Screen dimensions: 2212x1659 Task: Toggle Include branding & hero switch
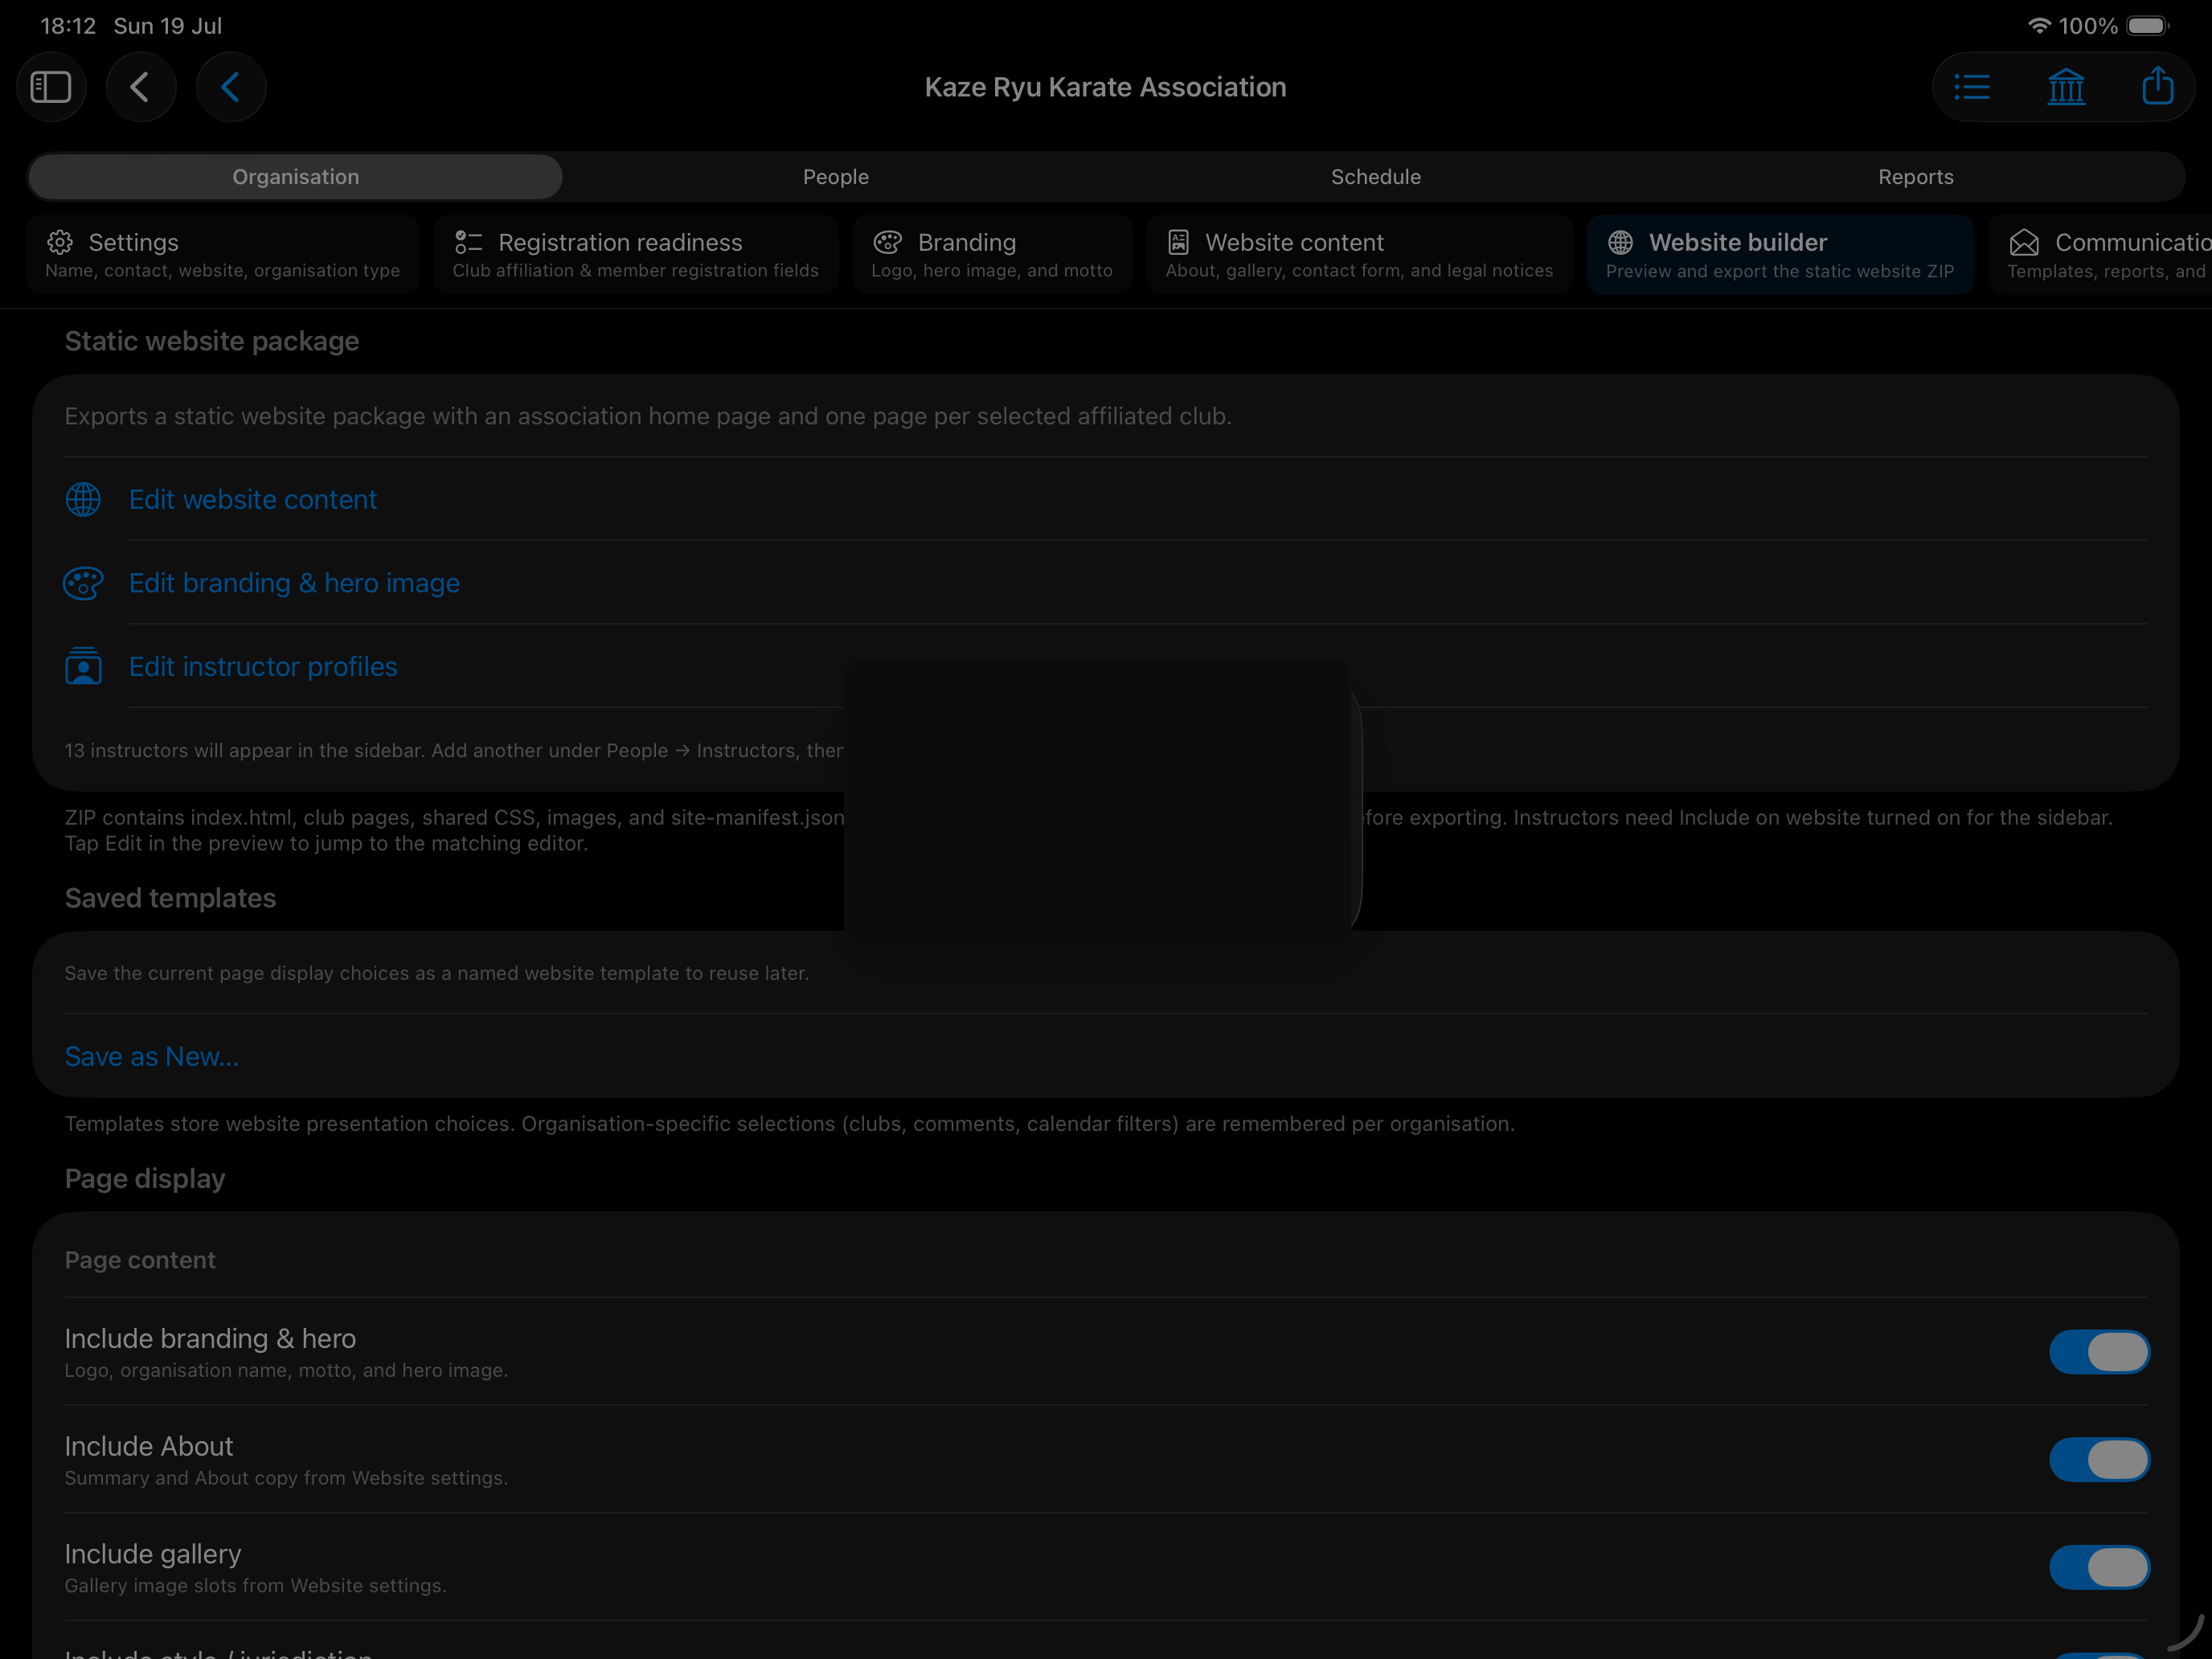(2099, 1352)
